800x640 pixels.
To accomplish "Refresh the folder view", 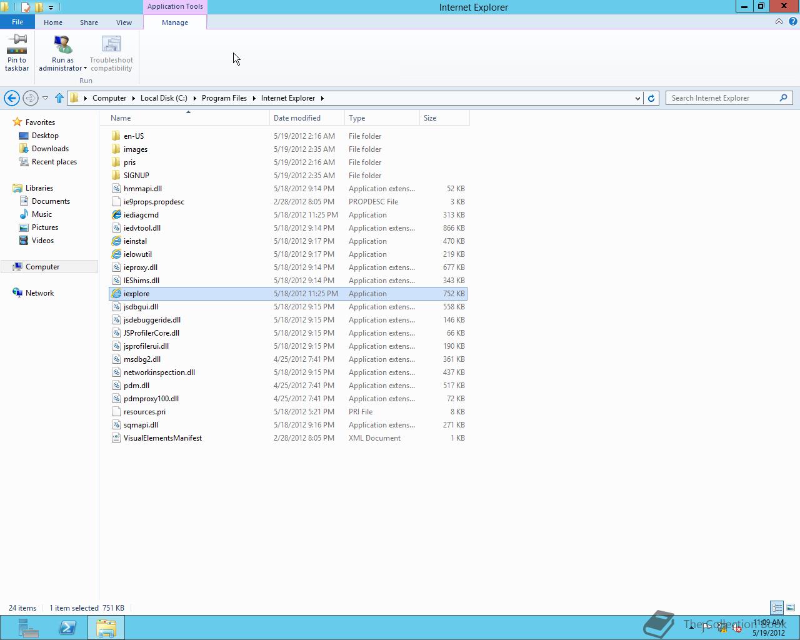I will pos(651,98).
